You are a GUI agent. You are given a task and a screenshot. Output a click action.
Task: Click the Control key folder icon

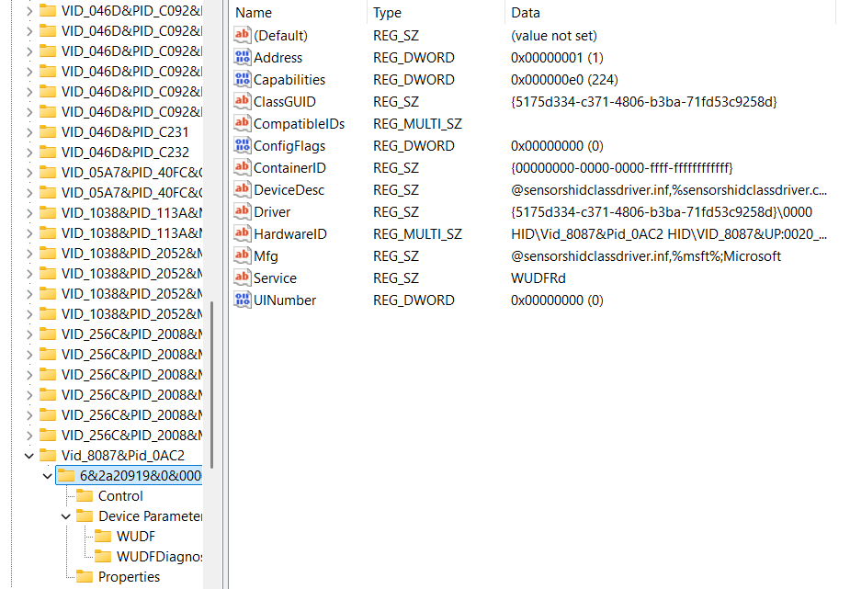coord(85,496)
